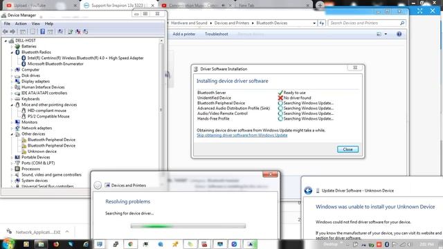The height and width of the screenshot is (249, 443).
Task: Open Firefox from the taskbar
Action: 56,244
